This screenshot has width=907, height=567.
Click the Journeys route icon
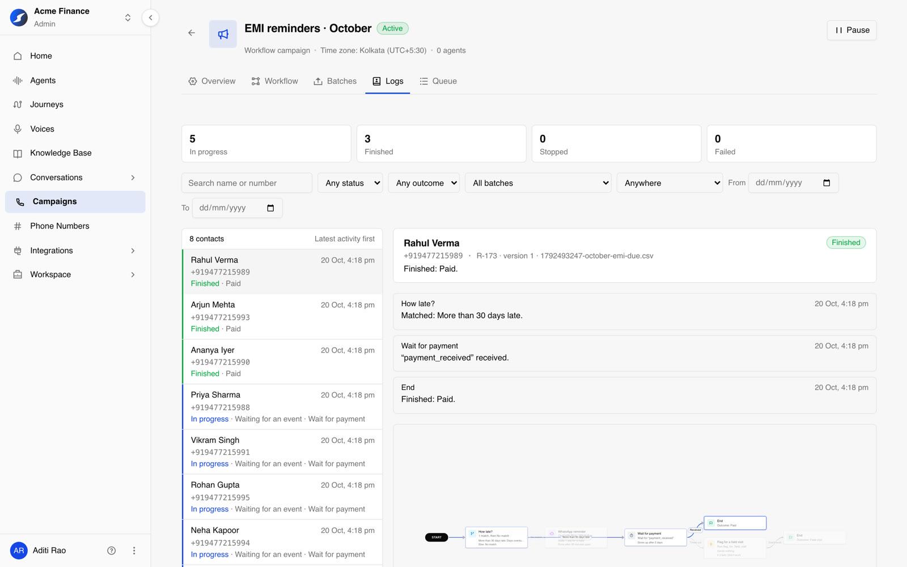(18, 104)
